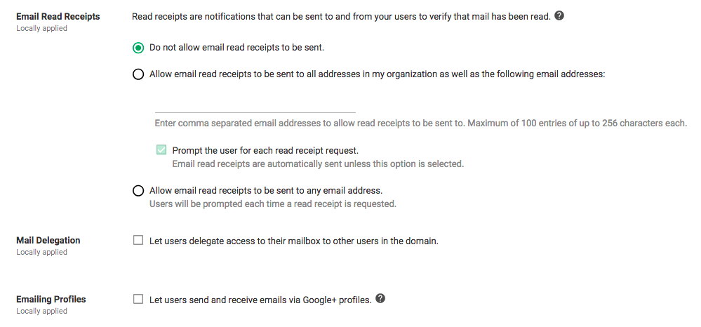701x327 pixels.
Task: Click 'Locally applied' under Email Read Receipts
Action: (42, 29)
